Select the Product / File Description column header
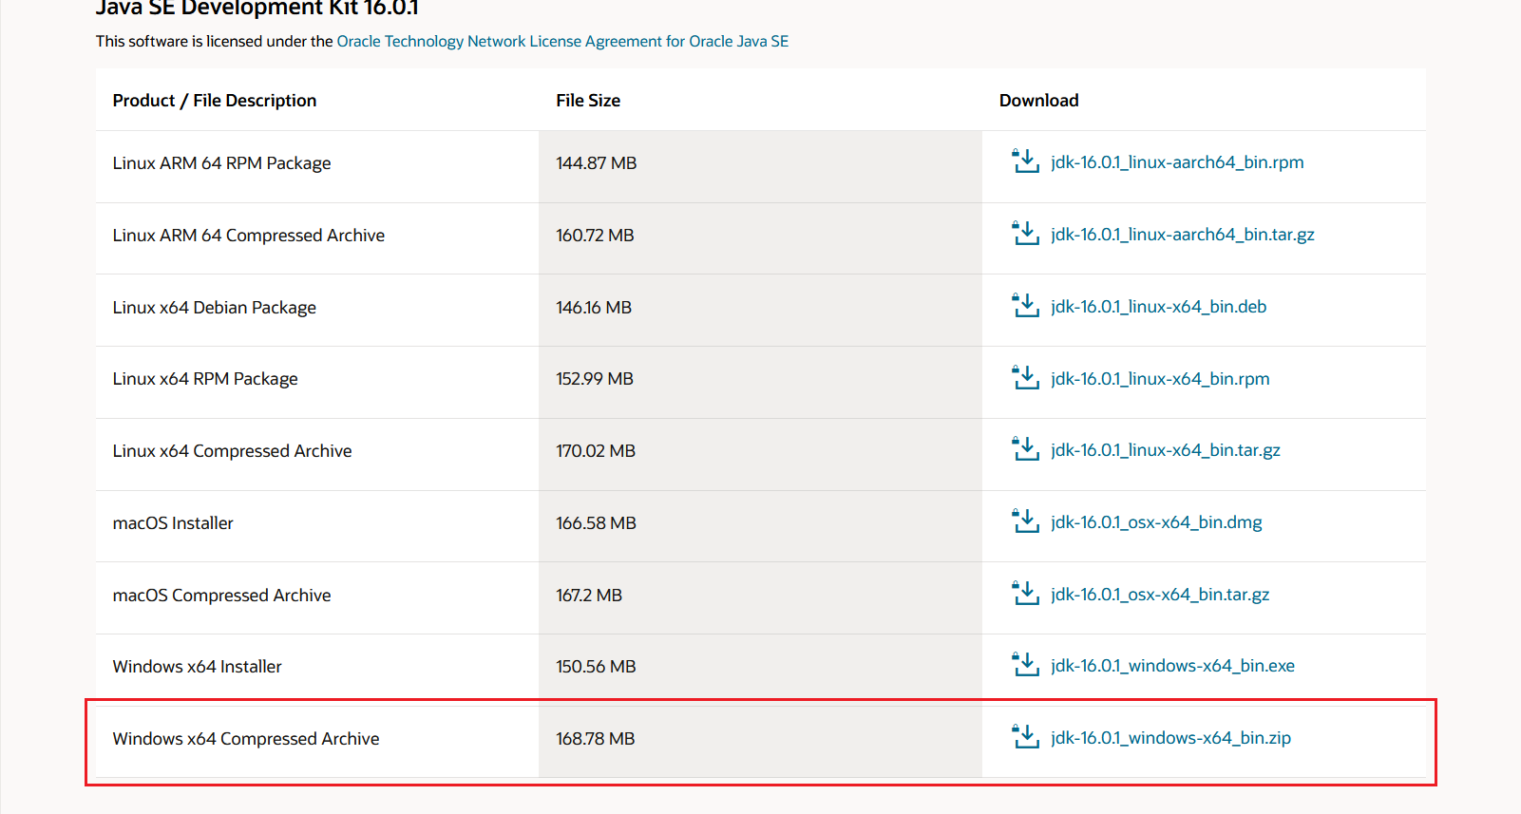Image resolution: width=1521 pixels, height=814 pixels. 215,101
